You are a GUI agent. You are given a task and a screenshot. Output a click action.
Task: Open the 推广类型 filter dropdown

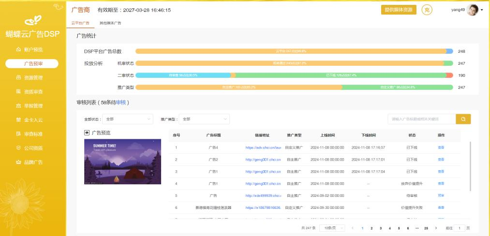[204, 119]
